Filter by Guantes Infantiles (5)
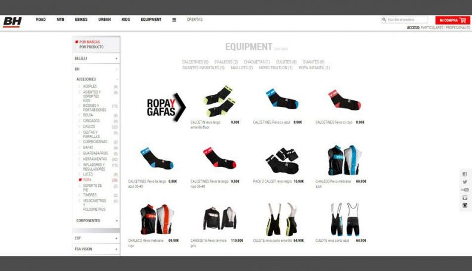The width and height of the screenshot is (472, 271). [203, 68]
